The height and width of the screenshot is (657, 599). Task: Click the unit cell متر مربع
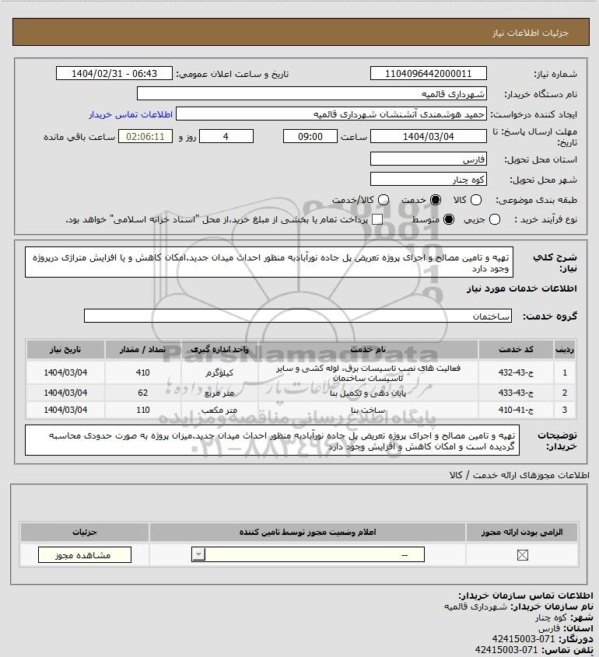tap(219, 393)
